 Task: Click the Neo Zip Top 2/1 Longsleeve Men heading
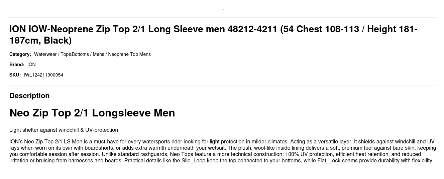(x=92, y=113)
